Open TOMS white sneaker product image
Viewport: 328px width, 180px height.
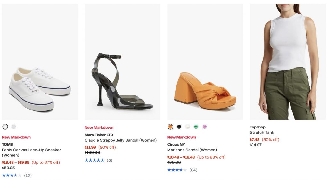40,62
